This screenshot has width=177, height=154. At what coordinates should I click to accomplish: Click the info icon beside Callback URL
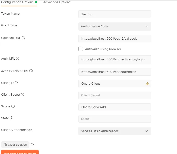click(23, 38)
